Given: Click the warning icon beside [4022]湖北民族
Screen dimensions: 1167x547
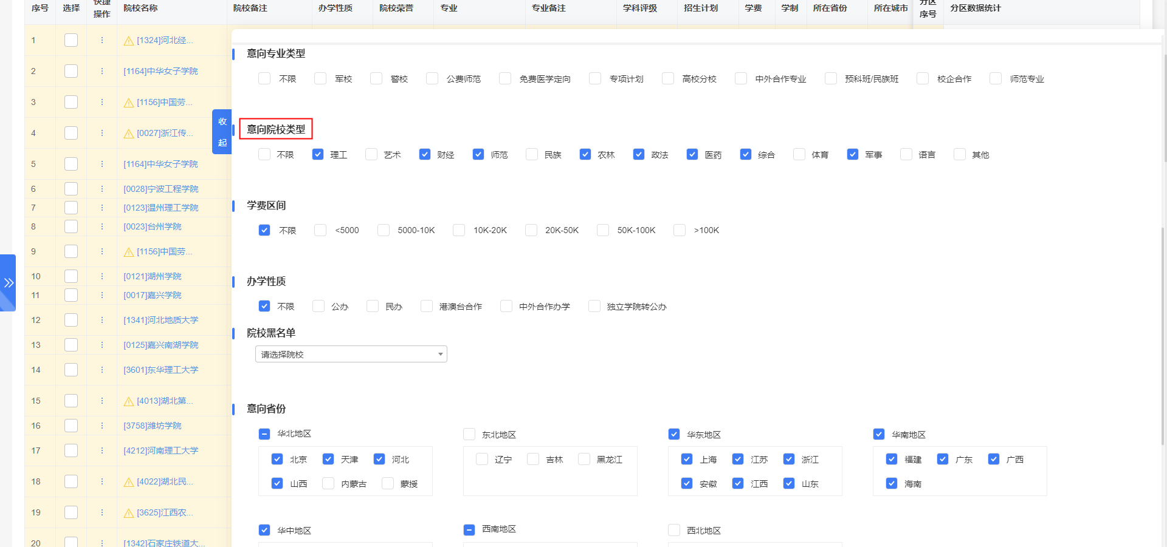Looking at the screenshot, I should click(128, 481).
